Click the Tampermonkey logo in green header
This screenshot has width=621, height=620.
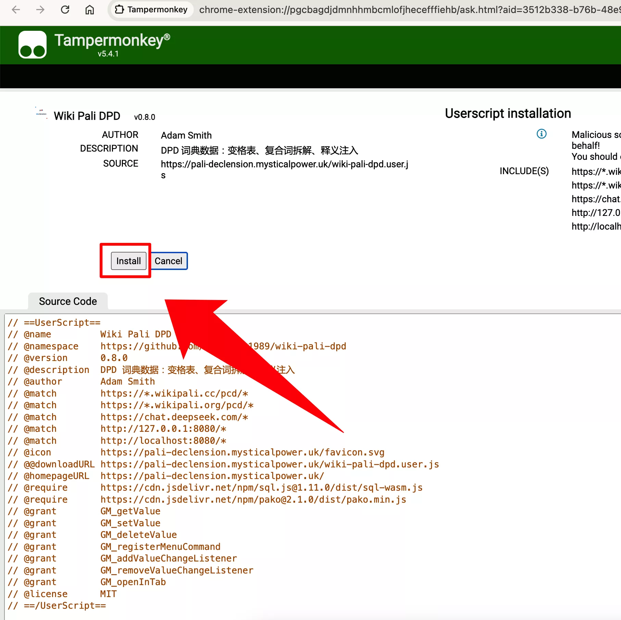33,44
